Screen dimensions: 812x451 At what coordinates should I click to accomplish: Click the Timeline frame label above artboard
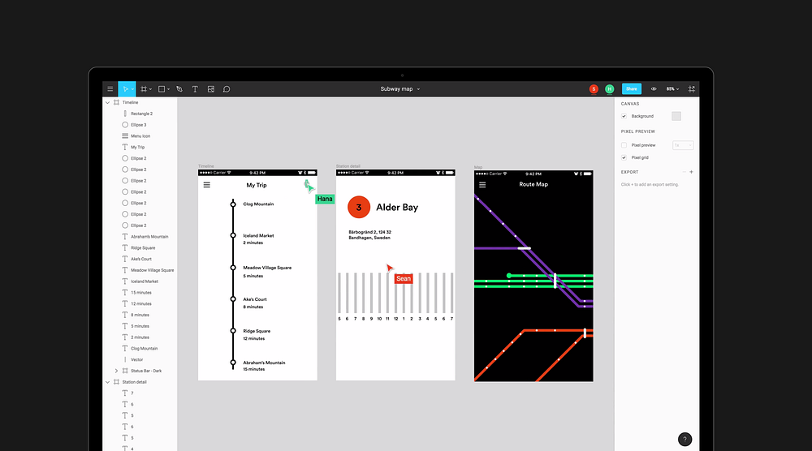pos(205,166)
